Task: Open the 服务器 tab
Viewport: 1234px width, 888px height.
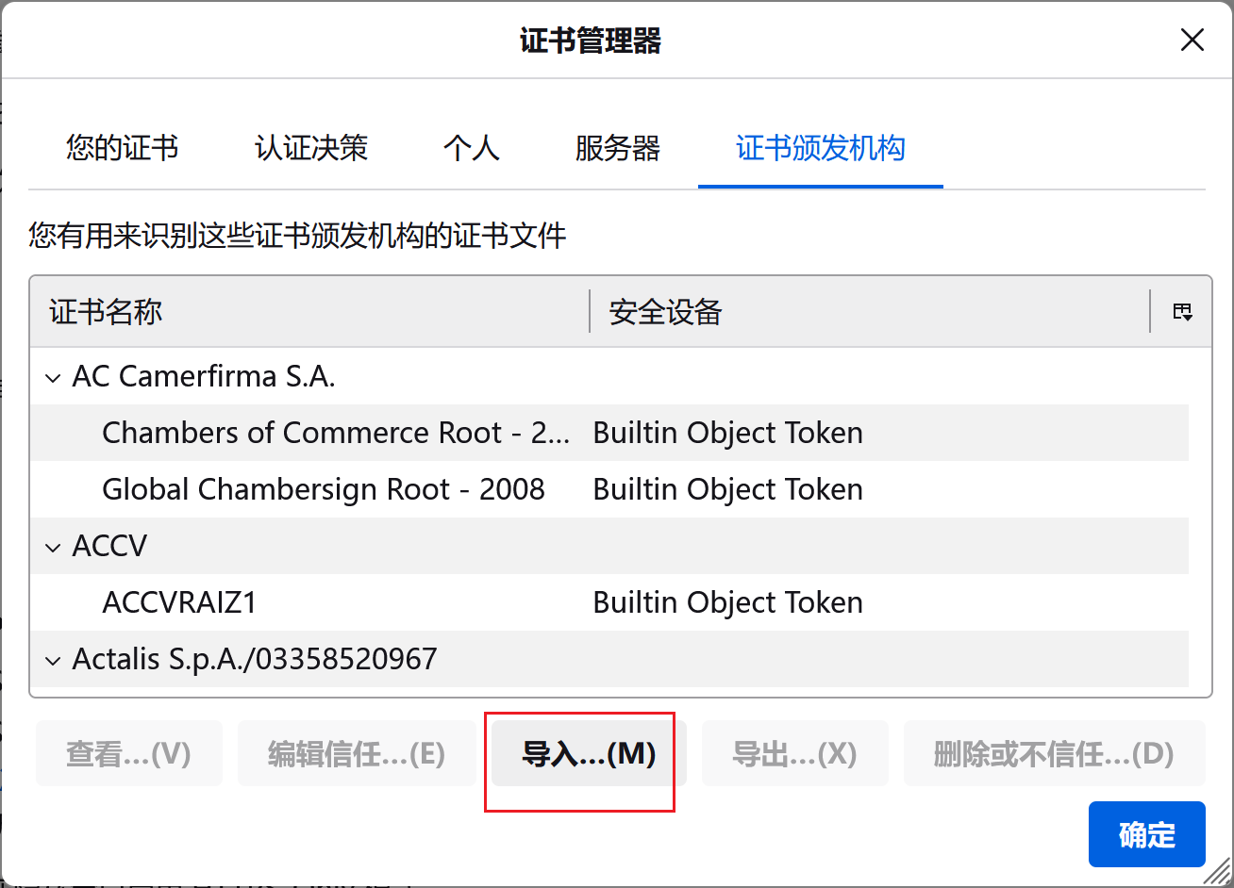Action: coord(617,148)
